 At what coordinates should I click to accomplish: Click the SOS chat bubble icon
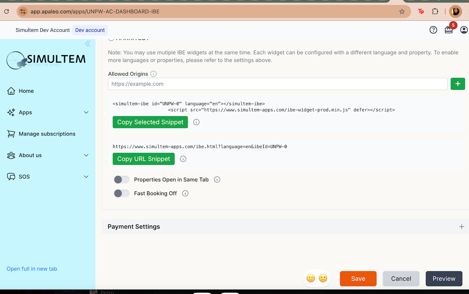[x=11, y=176]
